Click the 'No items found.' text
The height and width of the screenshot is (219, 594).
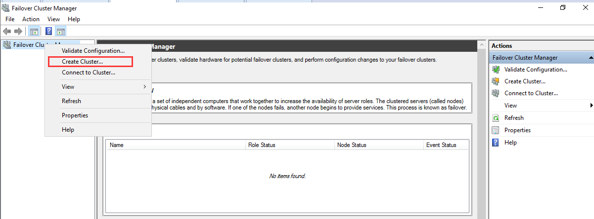[287, 176]
